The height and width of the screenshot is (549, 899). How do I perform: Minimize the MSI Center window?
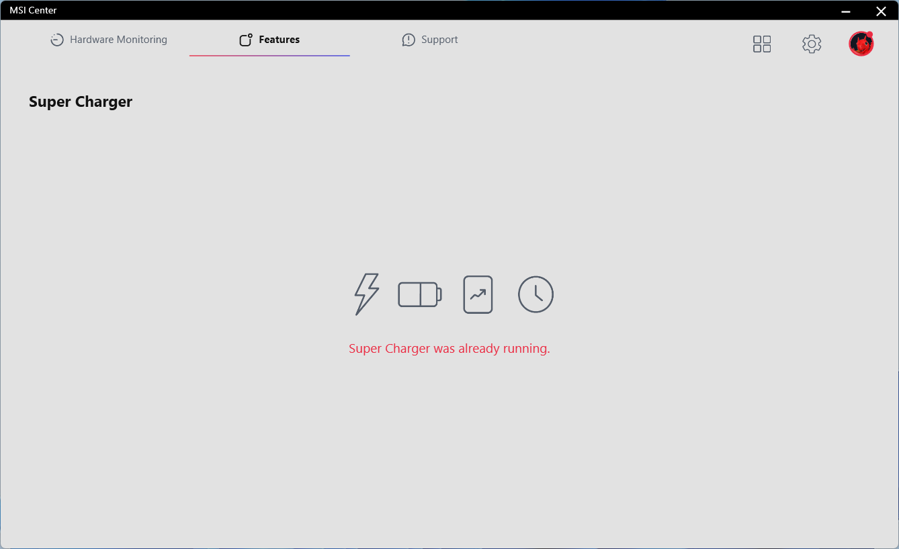(x=846, y=11)
